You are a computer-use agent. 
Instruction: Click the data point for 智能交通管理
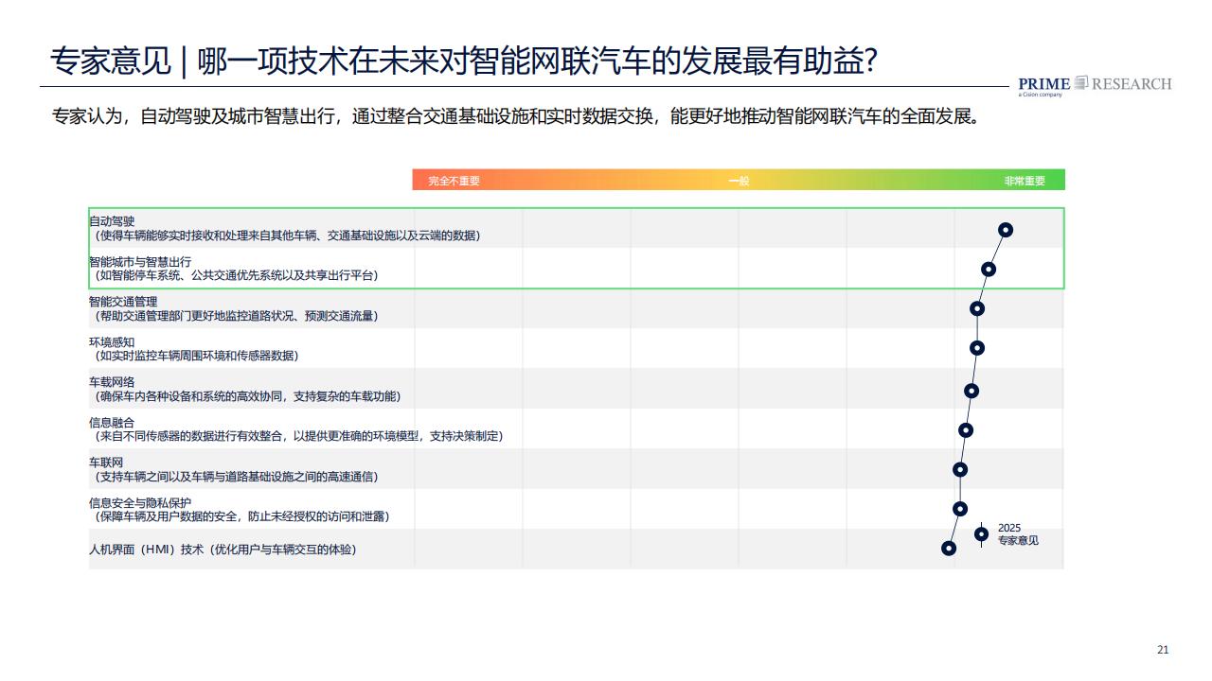pyautogui.click(x=977, y=308)
